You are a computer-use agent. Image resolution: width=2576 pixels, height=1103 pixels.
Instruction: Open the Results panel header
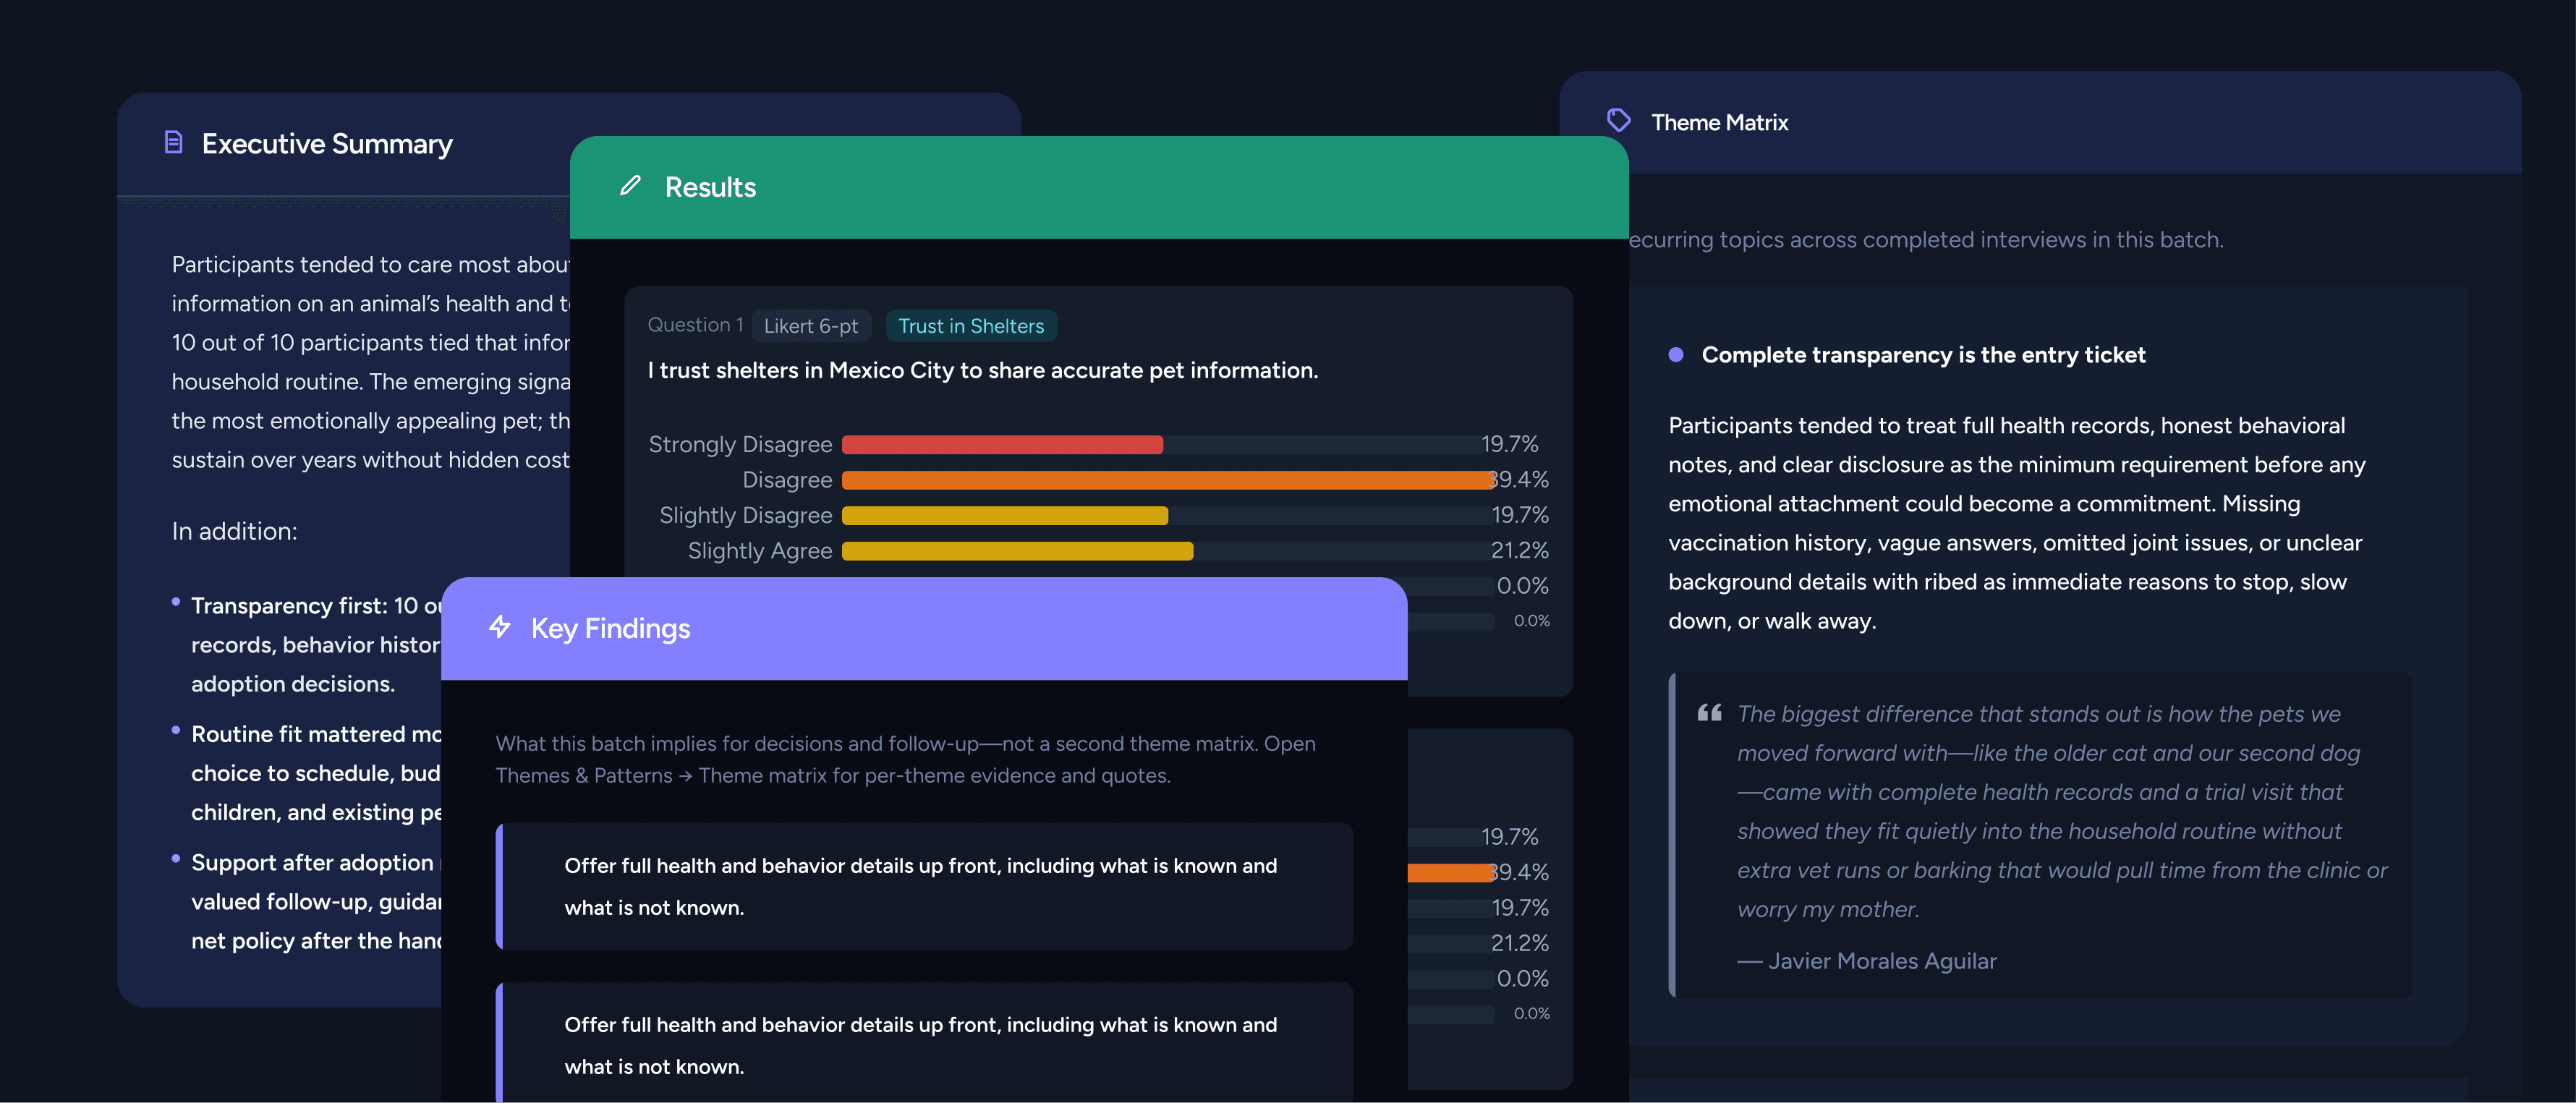1099,187
